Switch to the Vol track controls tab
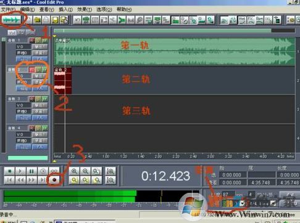The image size is (300, 223). coord(12,32)
